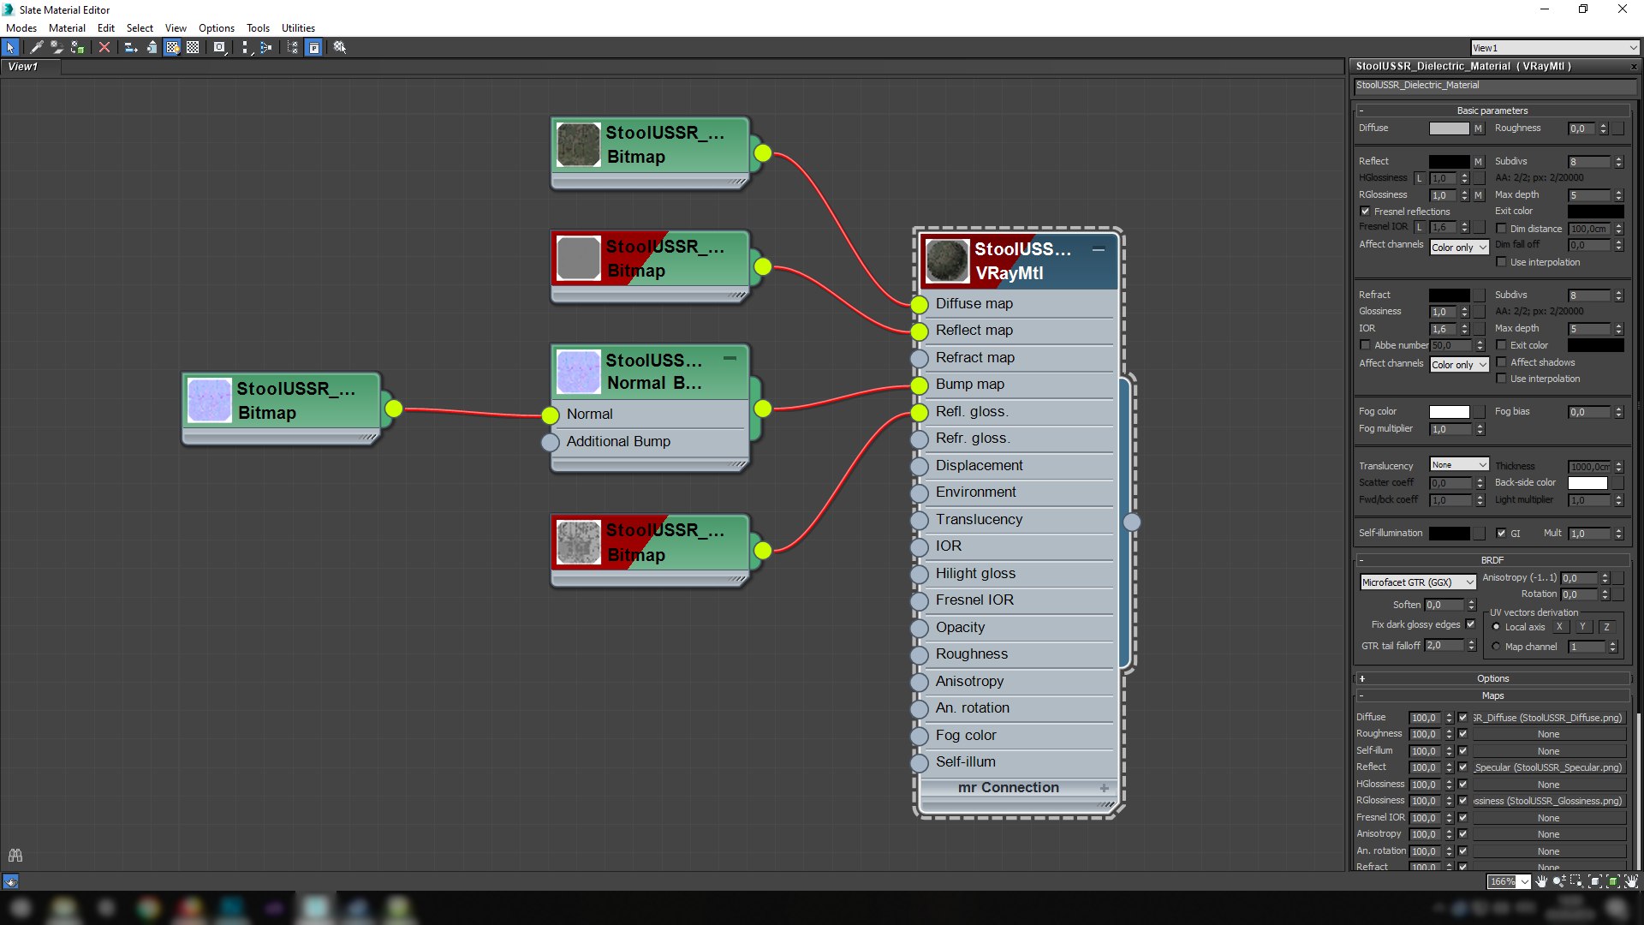Screen dimensions: 1644x925
Task: Toggle Show Background in Preview checker icon
Action: pos(193,48)
